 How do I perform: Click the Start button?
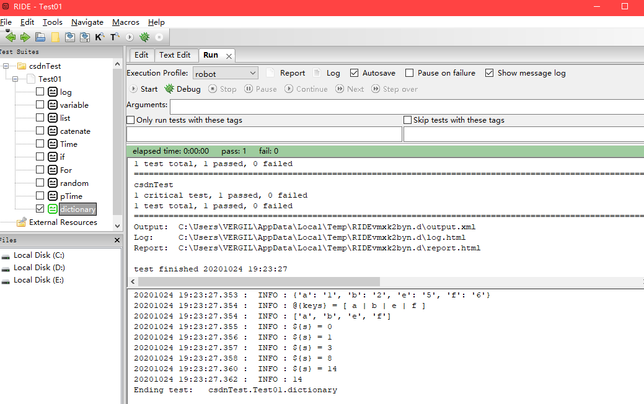pyautogui.click(x=143, y=89)
